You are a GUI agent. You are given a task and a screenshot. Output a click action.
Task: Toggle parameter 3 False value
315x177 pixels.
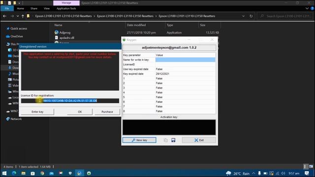pos(185,88)
